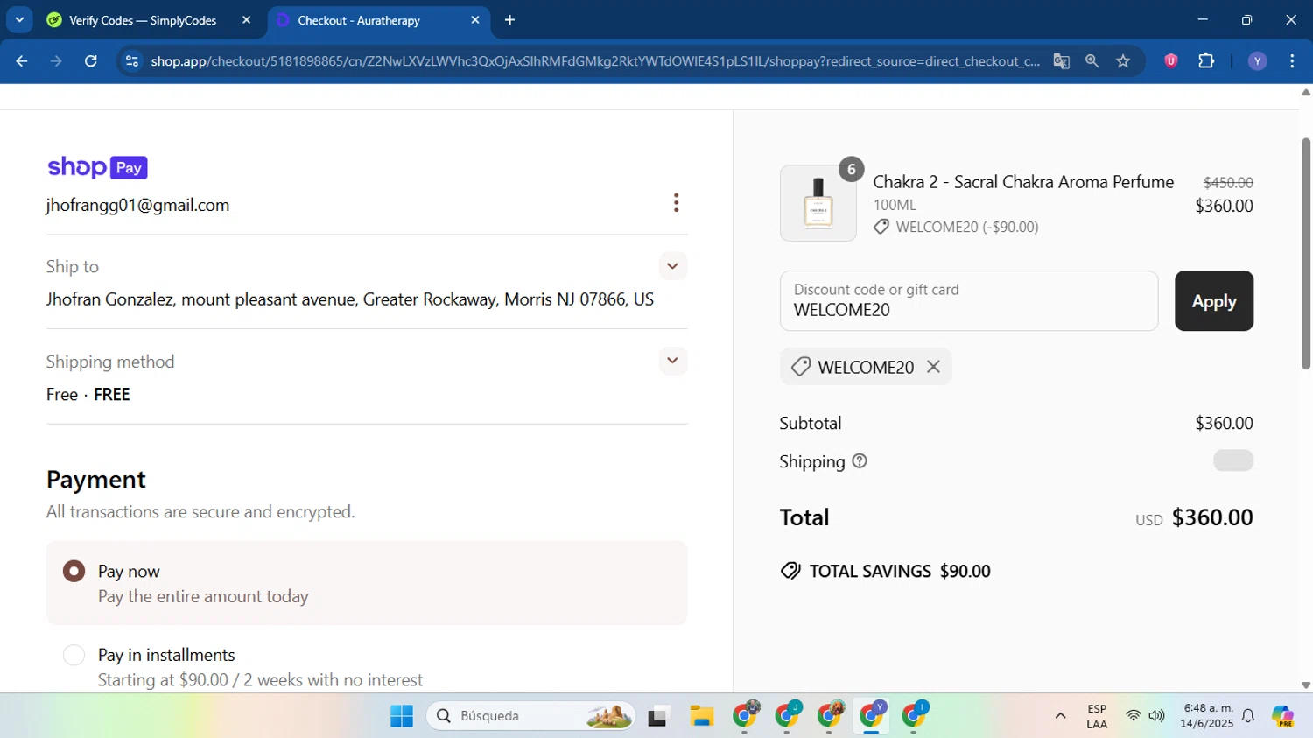Viewport: 1313px width, 738px height.
Task: Click the shop.app checkout URL field
Action: (x=594, y=61)
